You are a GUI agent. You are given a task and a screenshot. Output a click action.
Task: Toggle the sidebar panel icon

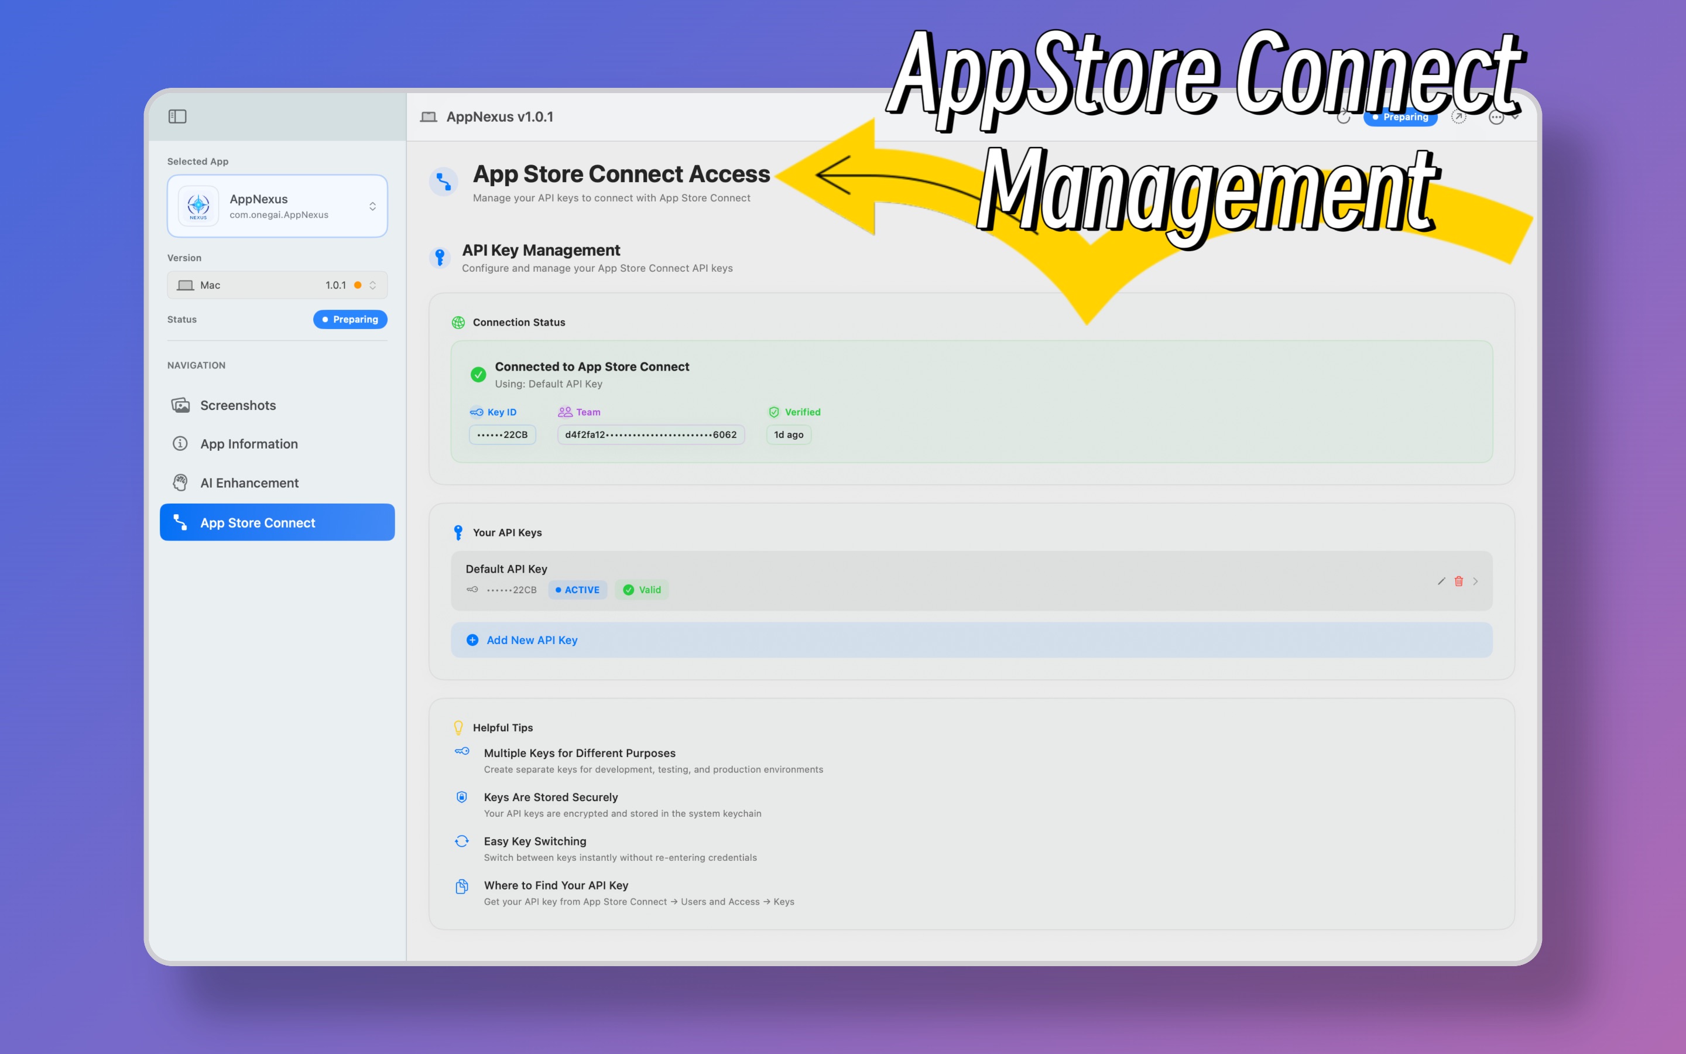pyautogui.click(x=177, y=117)
